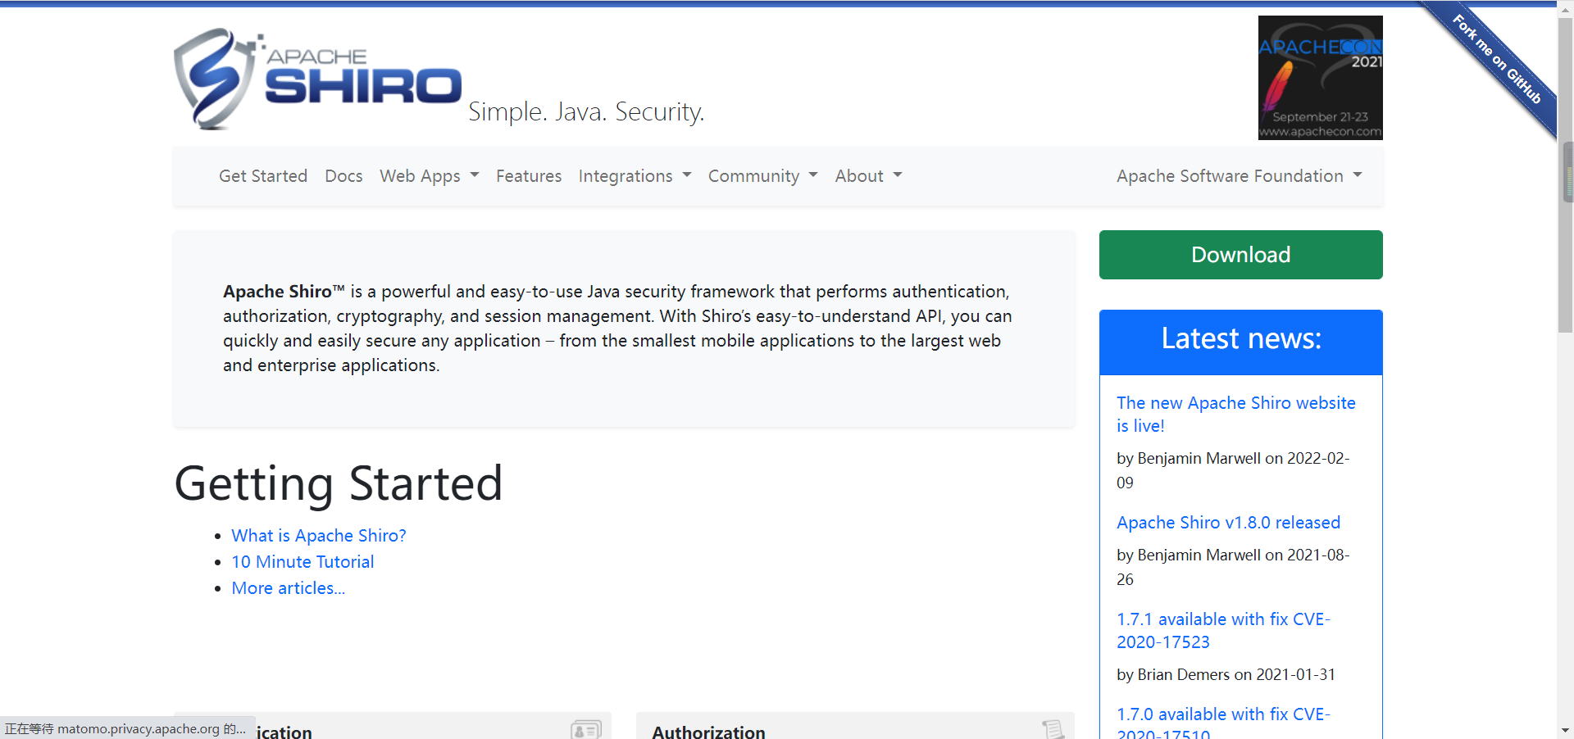Image resolution: width=1574 pixels, height=739 pixels.
Task: Click the Authorization card heading
Action: (708, 732)
